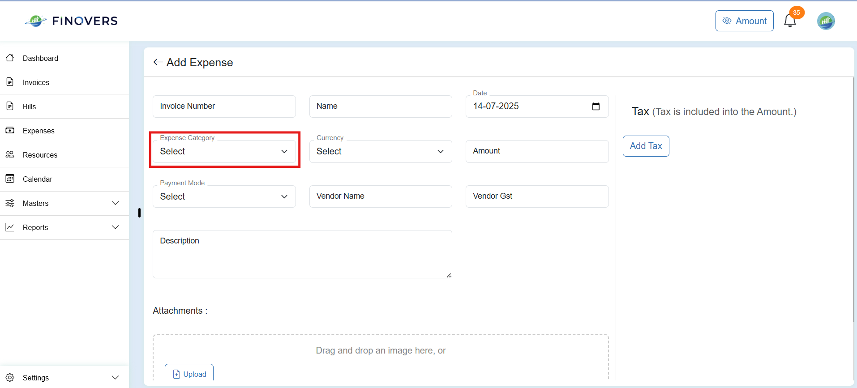Click the Dashboard home icon
Screen dimensions: 857x388
tap(10, 58)
